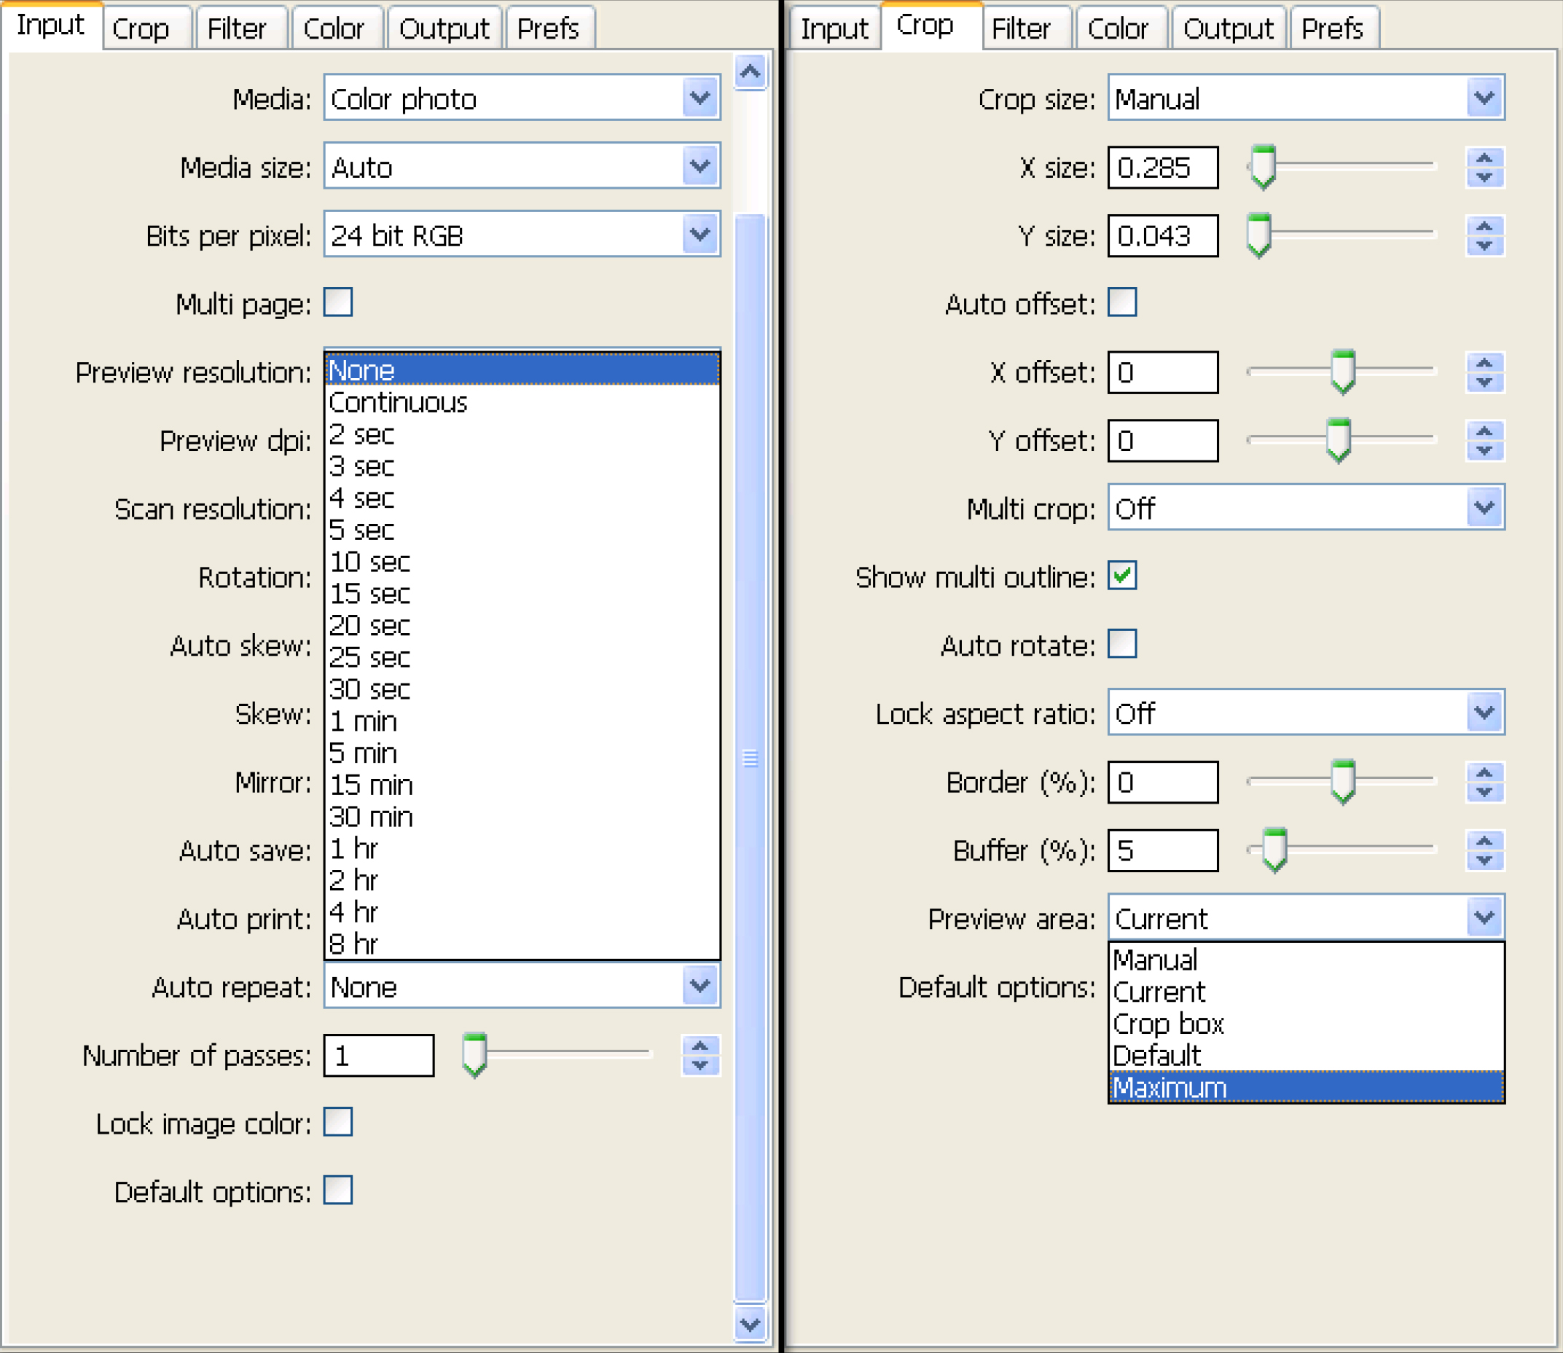Decrease Y size with the down stepper arrow
The width and height of the screenshot is (1563, 1353).
coord(1484,246)
